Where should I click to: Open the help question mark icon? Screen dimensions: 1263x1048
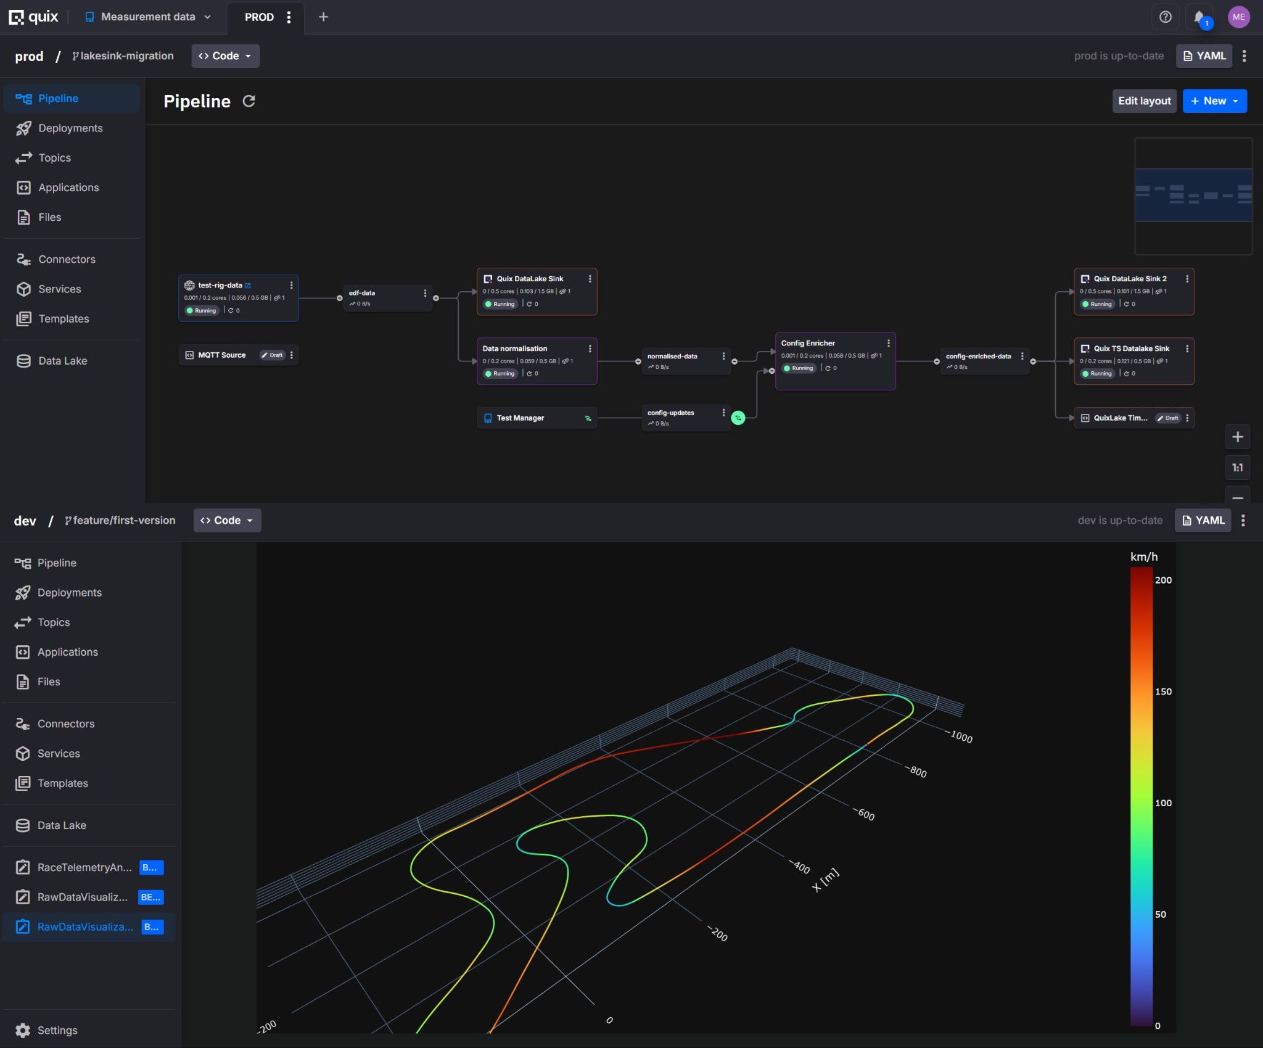(x=1165, y=17)
